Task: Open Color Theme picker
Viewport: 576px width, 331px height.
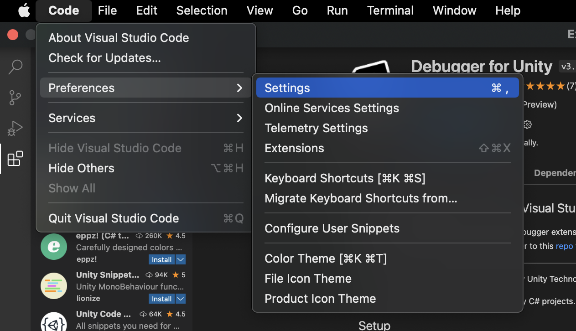Action: (x=388, y=258)
